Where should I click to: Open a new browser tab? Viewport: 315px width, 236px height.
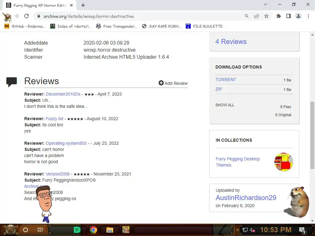[x=83, y=6]
